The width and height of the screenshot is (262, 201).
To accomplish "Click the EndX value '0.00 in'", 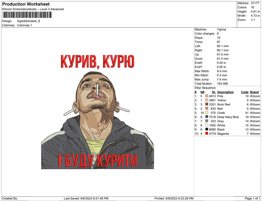I will coord(222,63).
